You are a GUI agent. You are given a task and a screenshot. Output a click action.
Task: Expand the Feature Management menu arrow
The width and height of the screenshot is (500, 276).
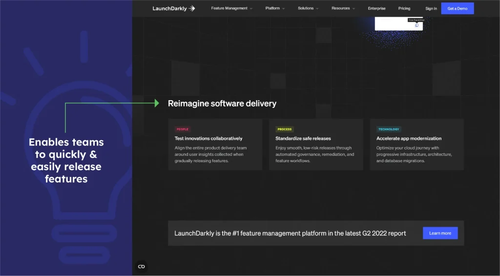pos(251,9)
